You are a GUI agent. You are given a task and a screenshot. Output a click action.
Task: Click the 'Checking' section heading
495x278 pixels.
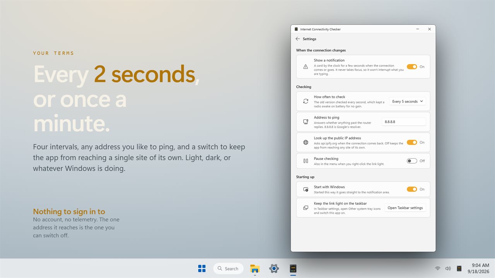(304, 87)
